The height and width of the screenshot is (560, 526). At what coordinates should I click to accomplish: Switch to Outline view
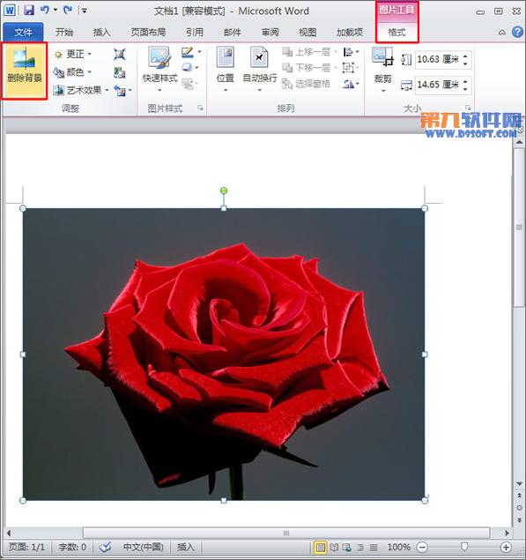pos(360,547)
